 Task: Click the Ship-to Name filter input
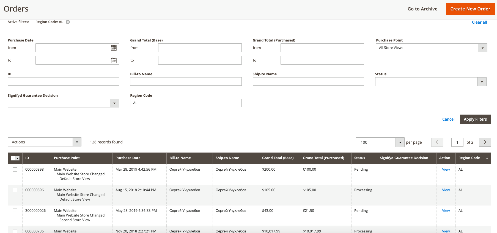308,82
